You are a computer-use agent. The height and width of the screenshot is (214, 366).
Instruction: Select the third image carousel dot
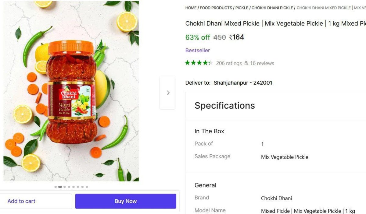[65, 187]
